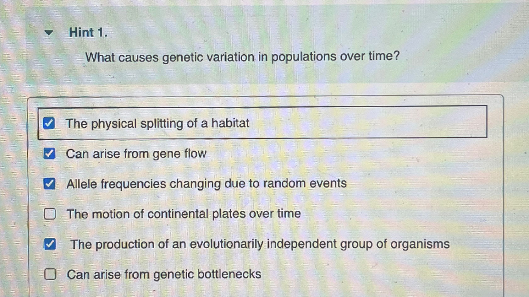
Task: Uncheck the evolutionarily independent group option
Action: [50, 244]
